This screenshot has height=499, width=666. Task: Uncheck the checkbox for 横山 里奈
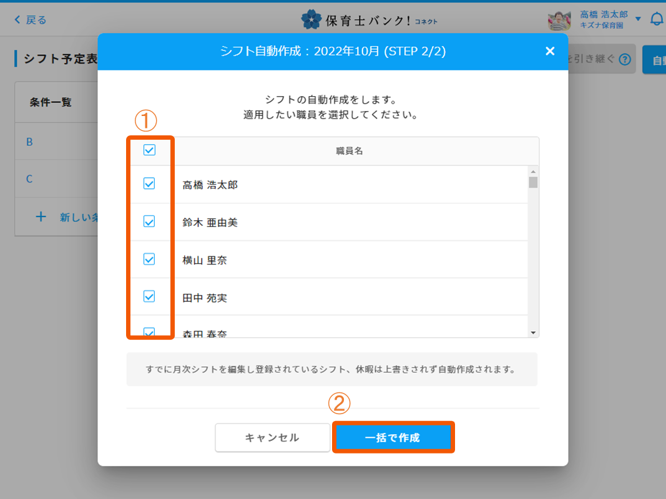point(149,259)
